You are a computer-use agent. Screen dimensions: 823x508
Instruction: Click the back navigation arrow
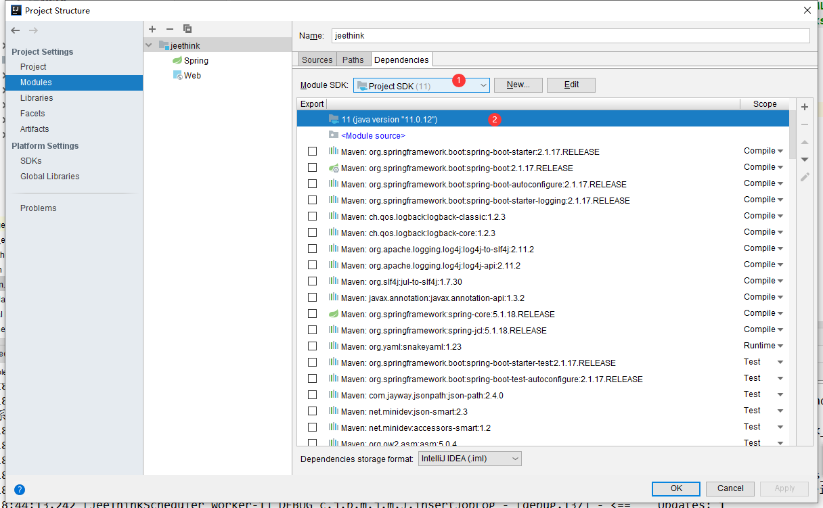point(16,30)
